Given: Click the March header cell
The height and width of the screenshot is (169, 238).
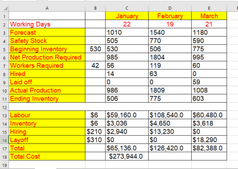Looking at the screenshot, I should point(209,16).
